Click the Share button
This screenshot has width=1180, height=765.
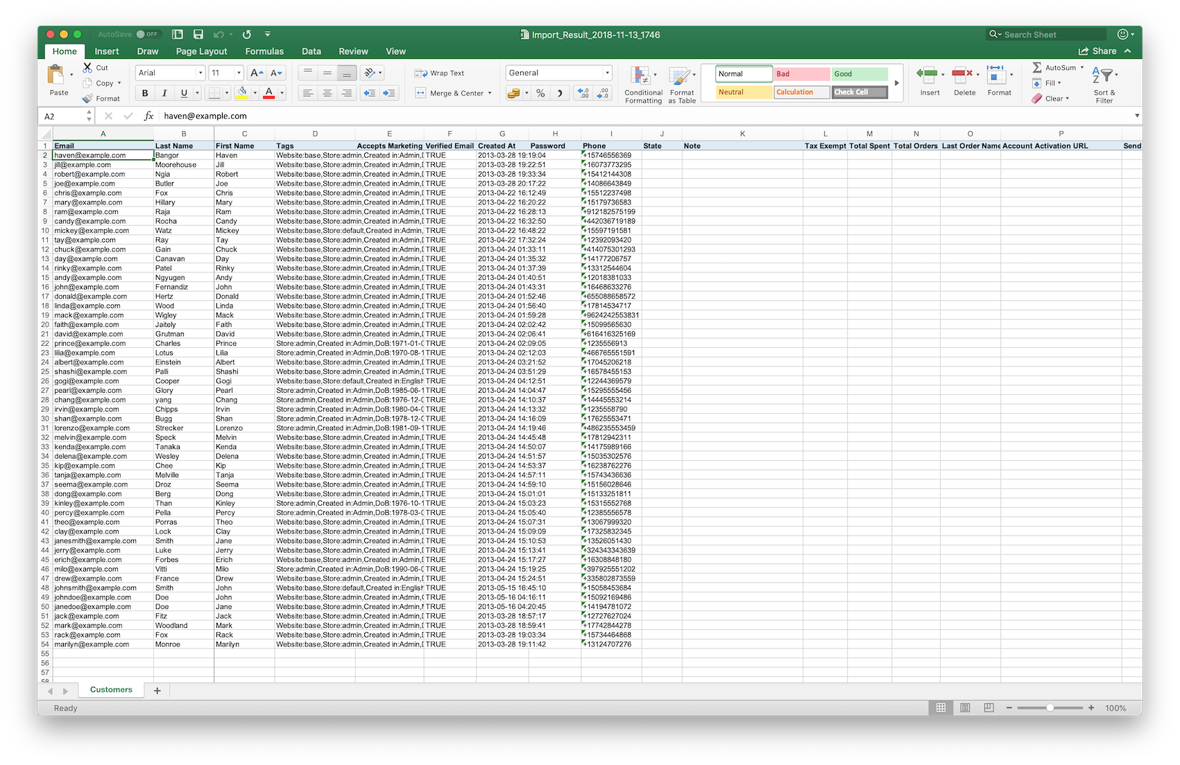[1097, 51]
